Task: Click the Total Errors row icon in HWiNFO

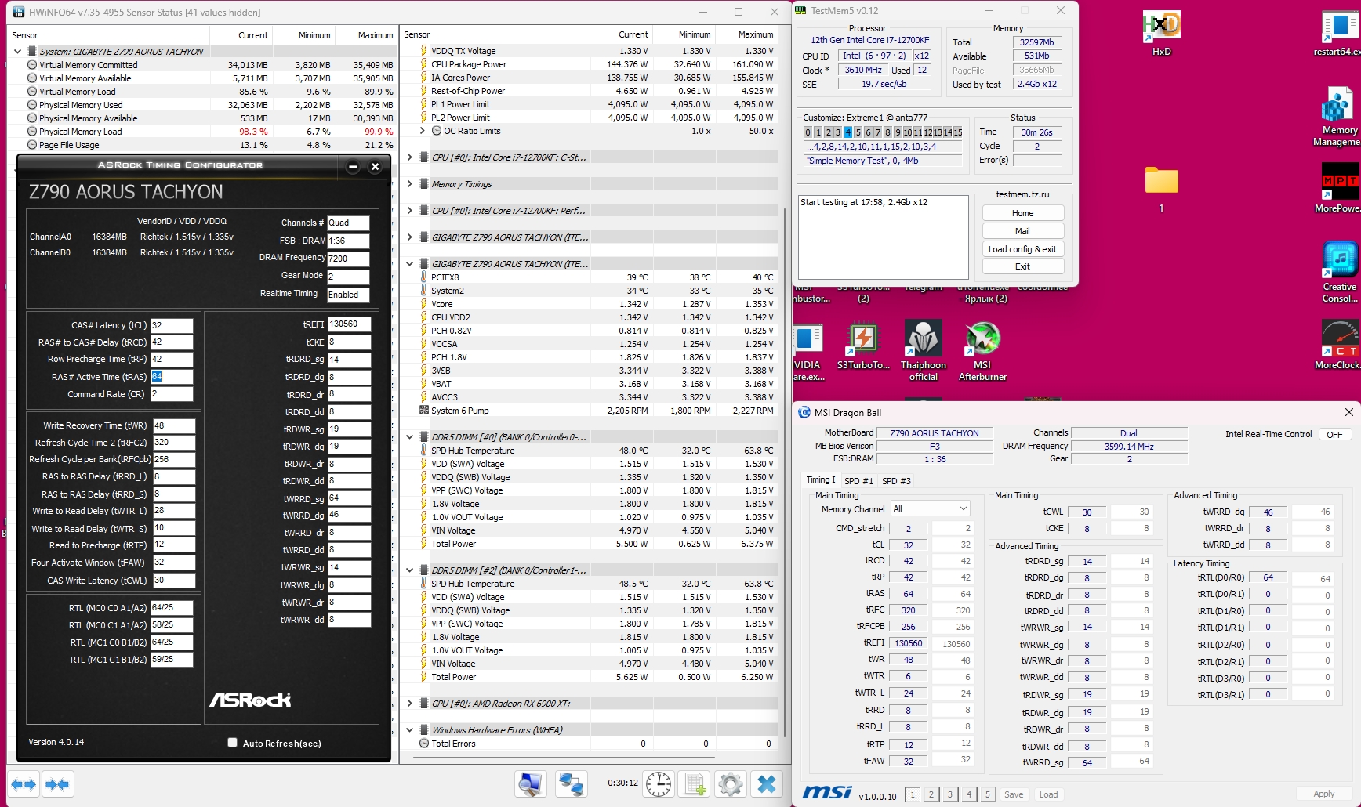Action: [x=424, y=744]
